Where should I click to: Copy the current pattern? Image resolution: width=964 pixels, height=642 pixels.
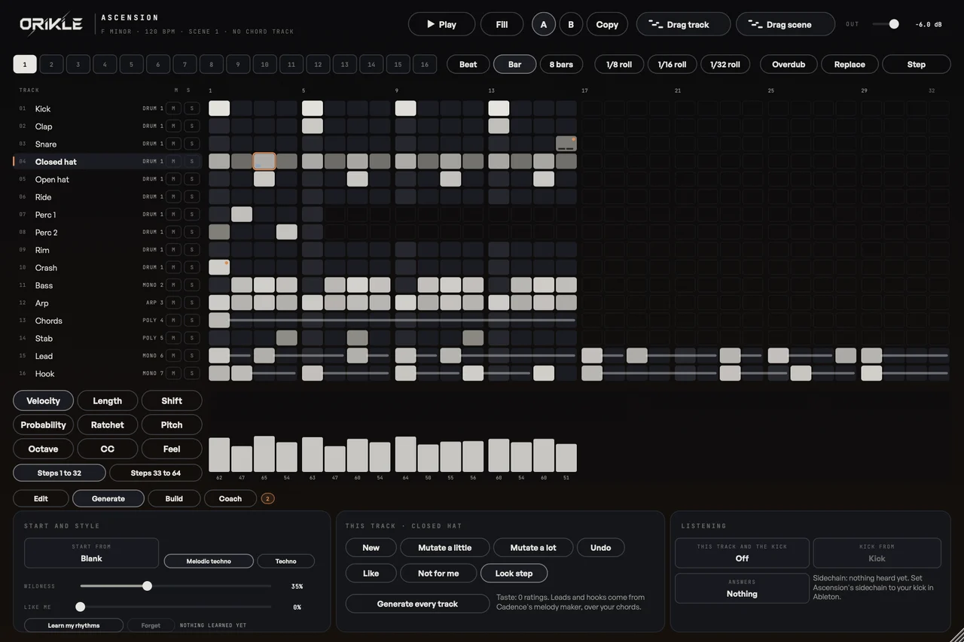point(607,24)
